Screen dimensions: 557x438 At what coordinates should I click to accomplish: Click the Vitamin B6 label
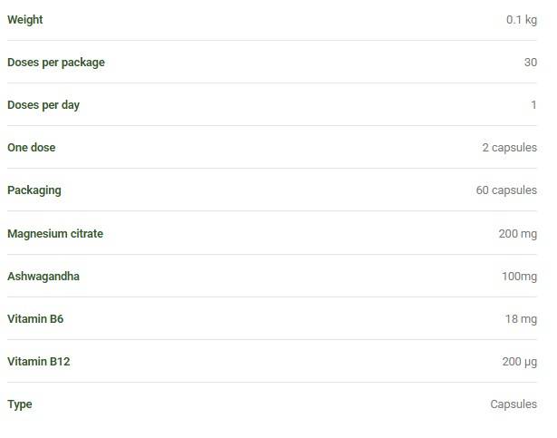click(x=35, y=319)
